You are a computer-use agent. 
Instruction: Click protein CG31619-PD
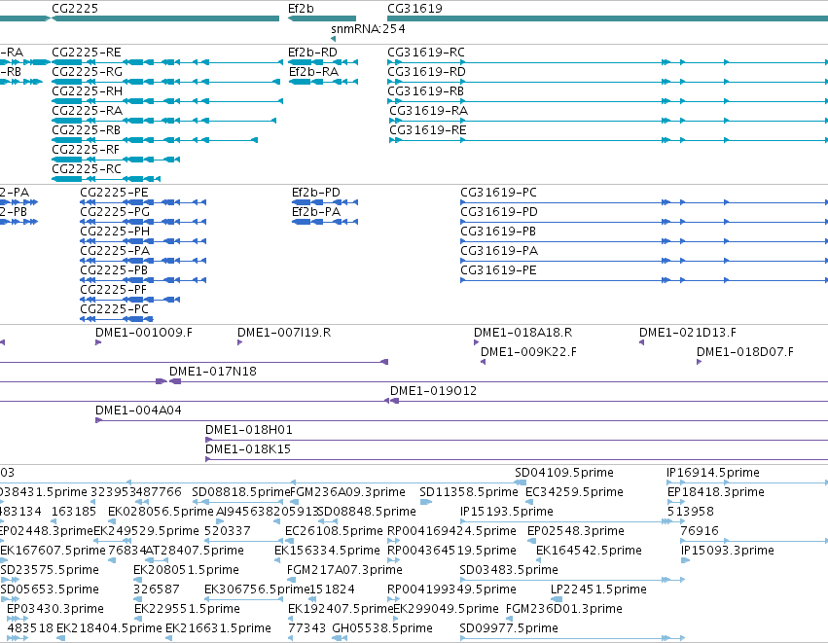[499, 212]
